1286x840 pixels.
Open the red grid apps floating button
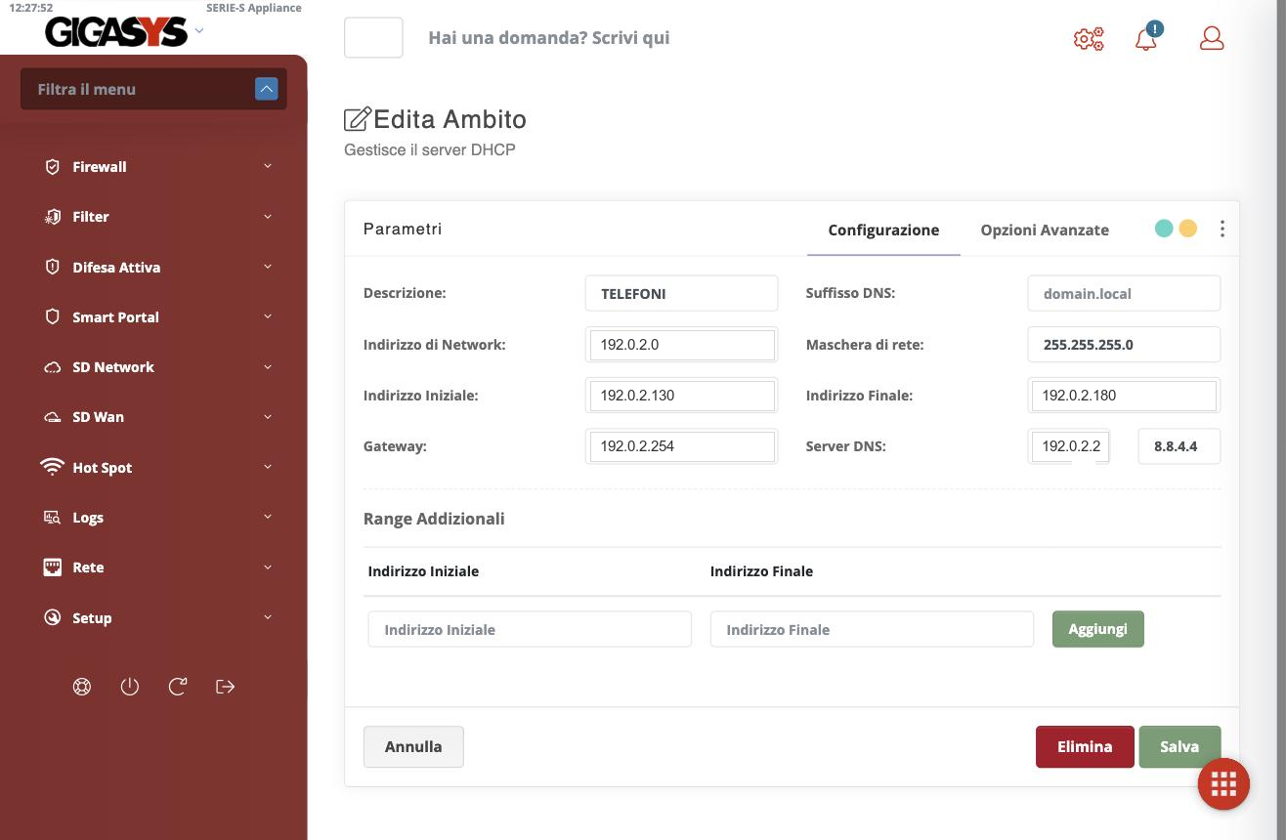tap(1223, 783)
